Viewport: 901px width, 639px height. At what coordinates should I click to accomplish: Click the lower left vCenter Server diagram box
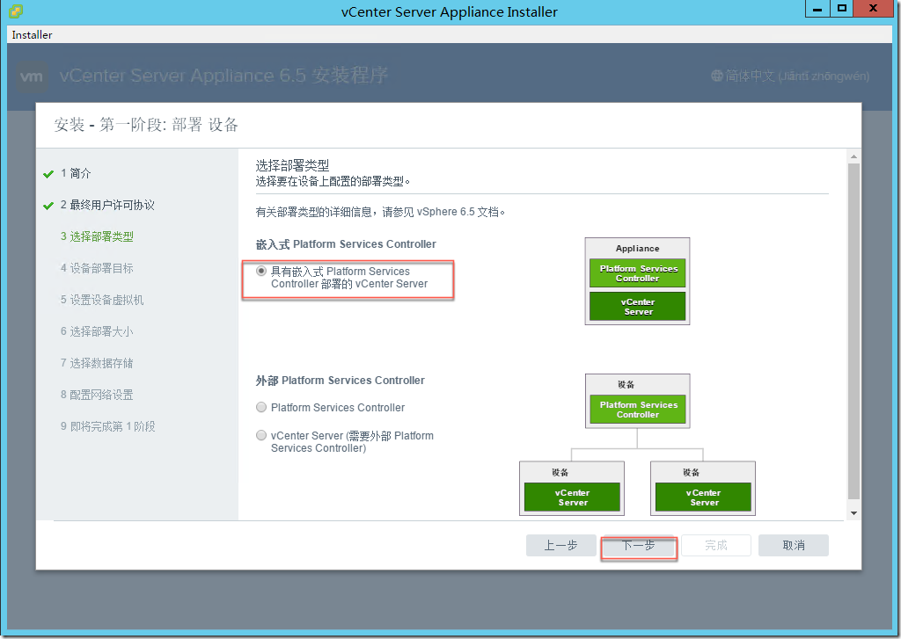tap(572, 497)
